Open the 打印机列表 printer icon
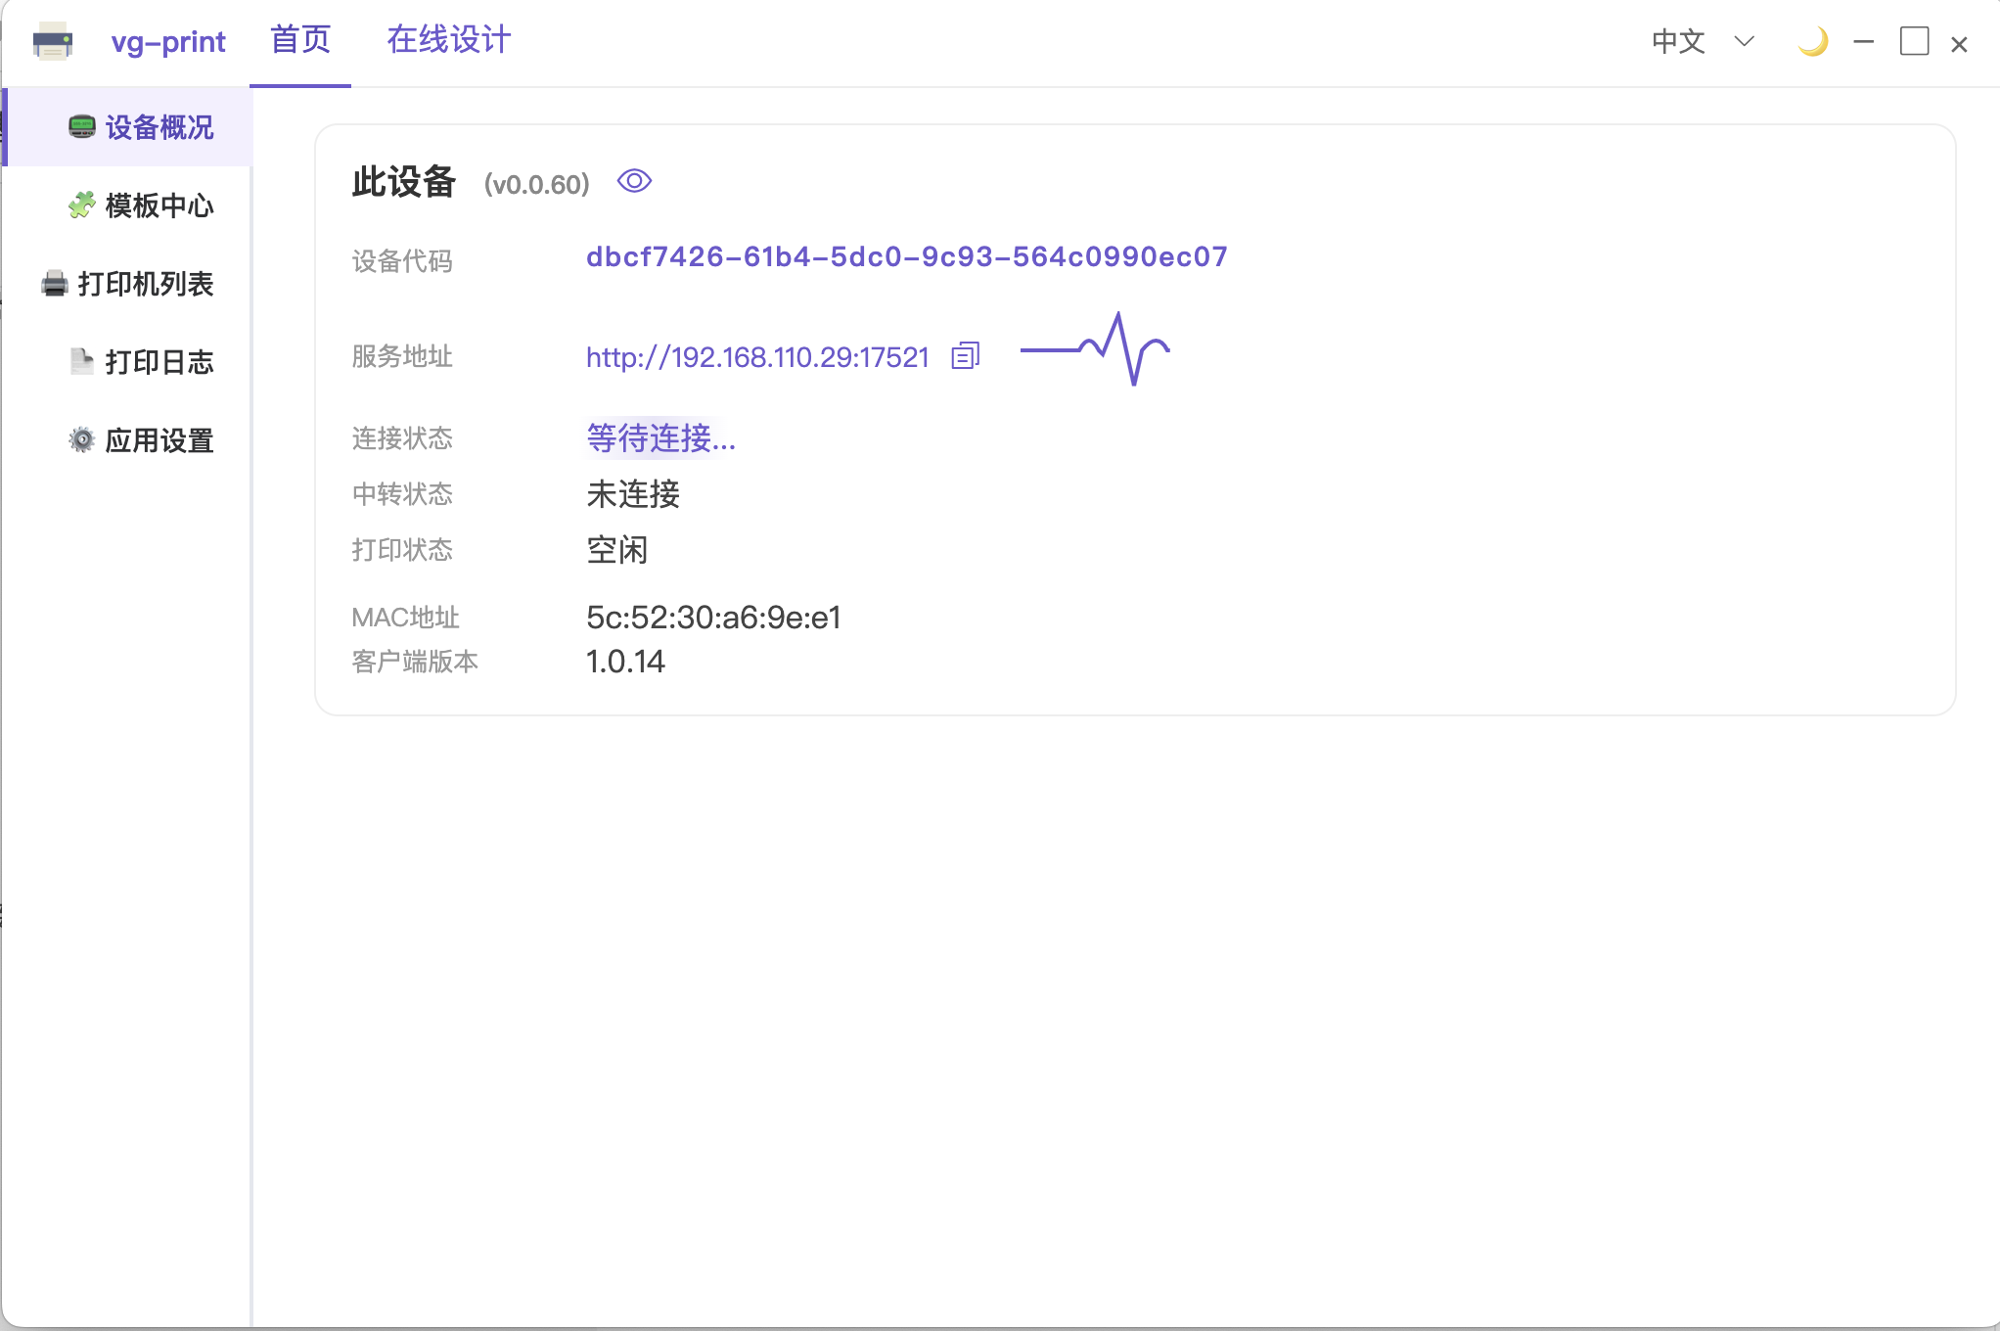Viewport: 2000px width, 1331px height. tap(54, 284)
